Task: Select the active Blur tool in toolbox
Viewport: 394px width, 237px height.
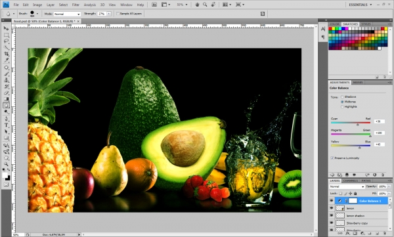Action: 6,105
